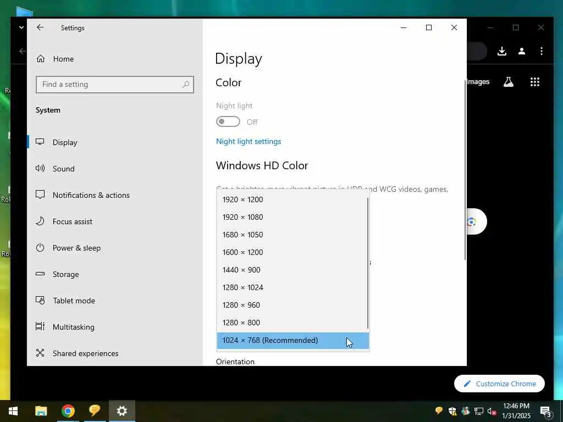563x422 pixels.
Task: Click the Multitasking icon in sidebar
Action: tap(40, 326)
